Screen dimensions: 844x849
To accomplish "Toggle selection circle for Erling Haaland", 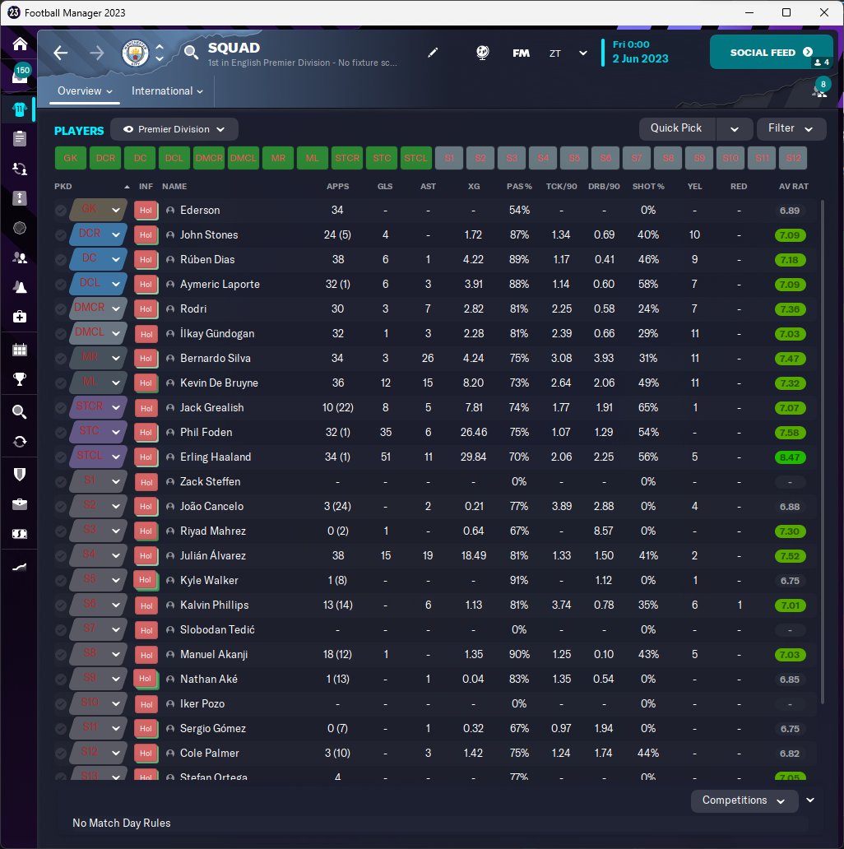I will [61, 457].
